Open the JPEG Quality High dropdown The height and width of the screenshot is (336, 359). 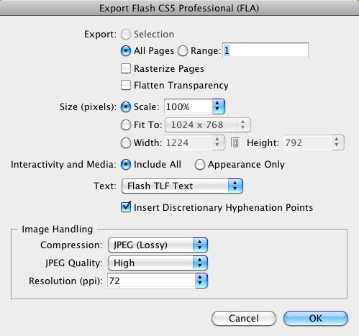pos(158,263)
